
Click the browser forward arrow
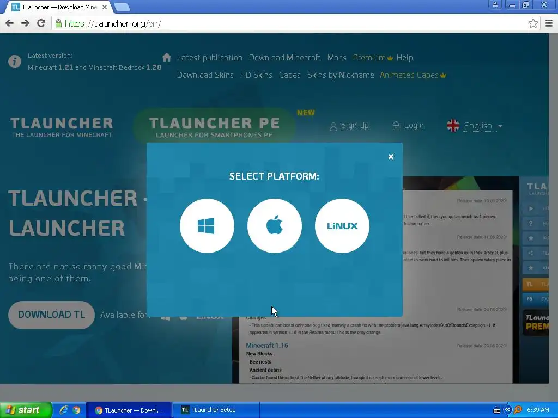25,23
